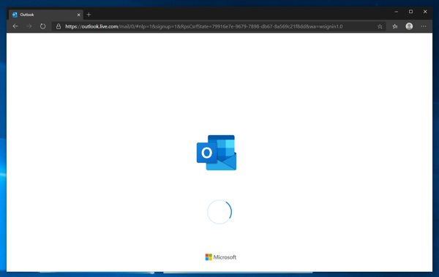The image size is (439, 277).
Task: Click the Microsoft logo at page bottom
Action: pos(221,257)
